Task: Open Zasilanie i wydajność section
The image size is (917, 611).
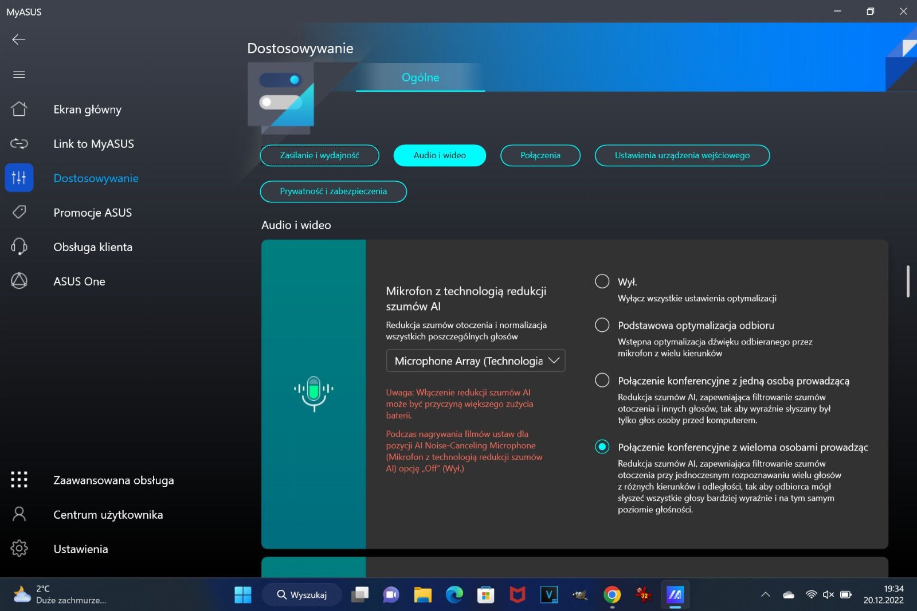Action: 319,155
